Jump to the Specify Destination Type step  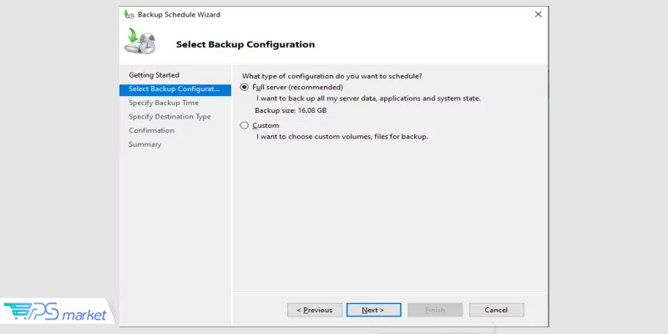pos(170,117)
